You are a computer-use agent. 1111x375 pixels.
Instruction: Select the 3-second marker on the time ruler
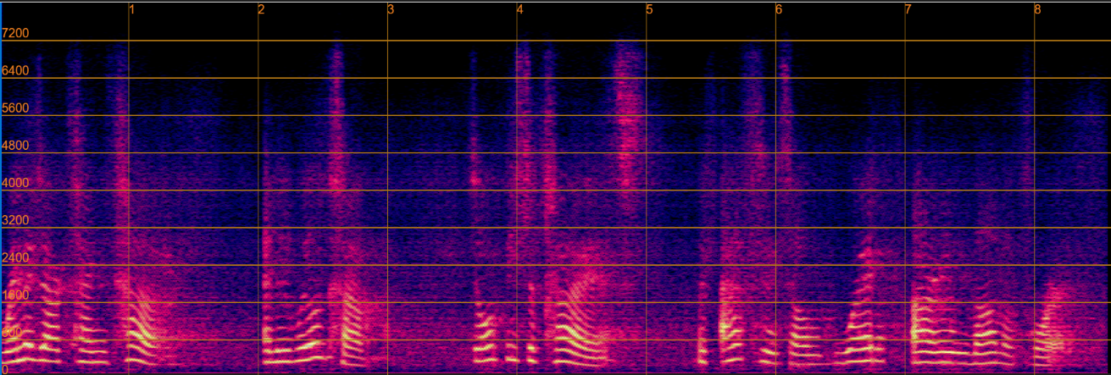click(392, 10)
